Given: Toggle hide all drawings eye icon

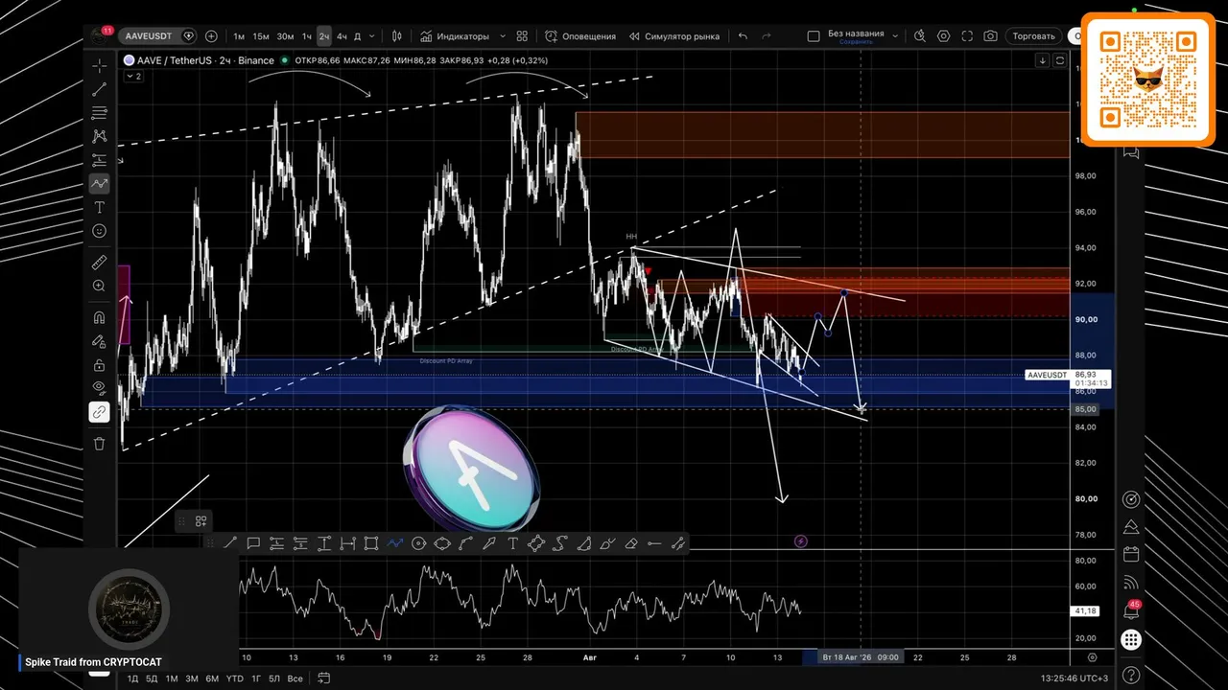Looking at the screenshot, I should click(x=100, y=388).
